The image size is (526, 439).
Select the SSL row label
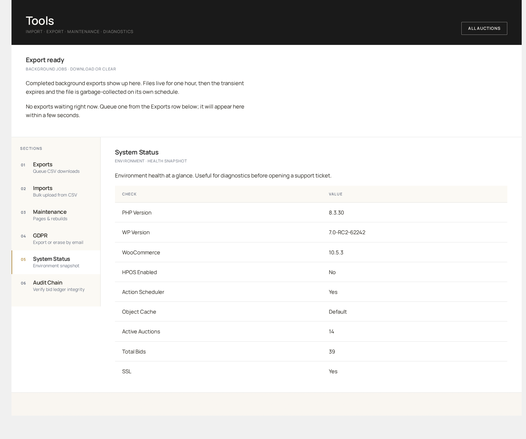tap(126, 371)
